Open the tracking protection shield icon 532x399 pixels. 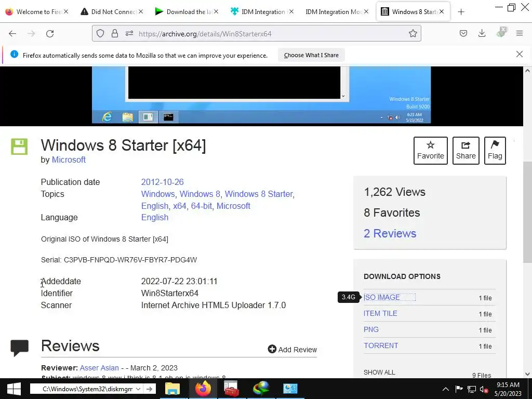click(x=100, y=34)
